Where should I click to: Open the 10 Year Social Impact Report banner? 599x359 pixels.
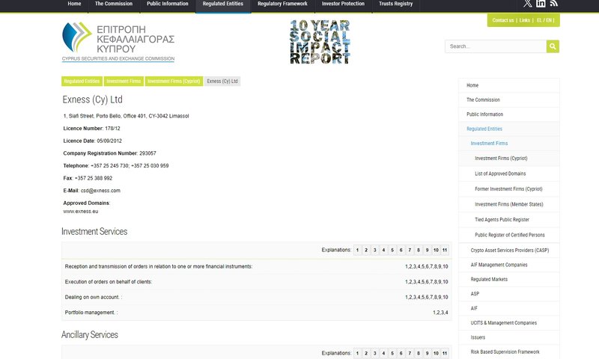click(320, 42)
